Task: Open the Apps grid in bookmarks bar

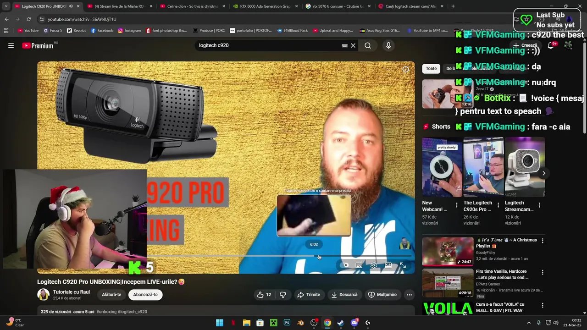Action: coord(6,31)
